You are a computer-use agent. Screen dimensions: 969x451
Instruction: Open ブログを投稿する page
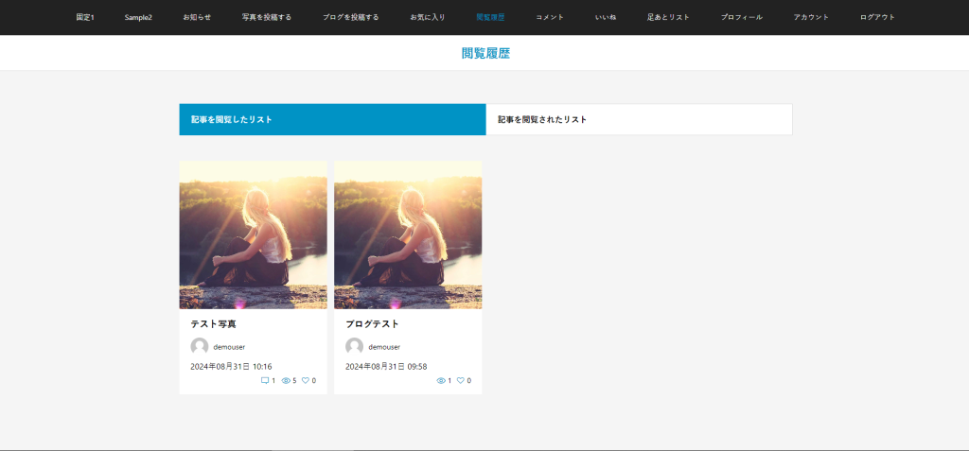[x=350, y=17]
